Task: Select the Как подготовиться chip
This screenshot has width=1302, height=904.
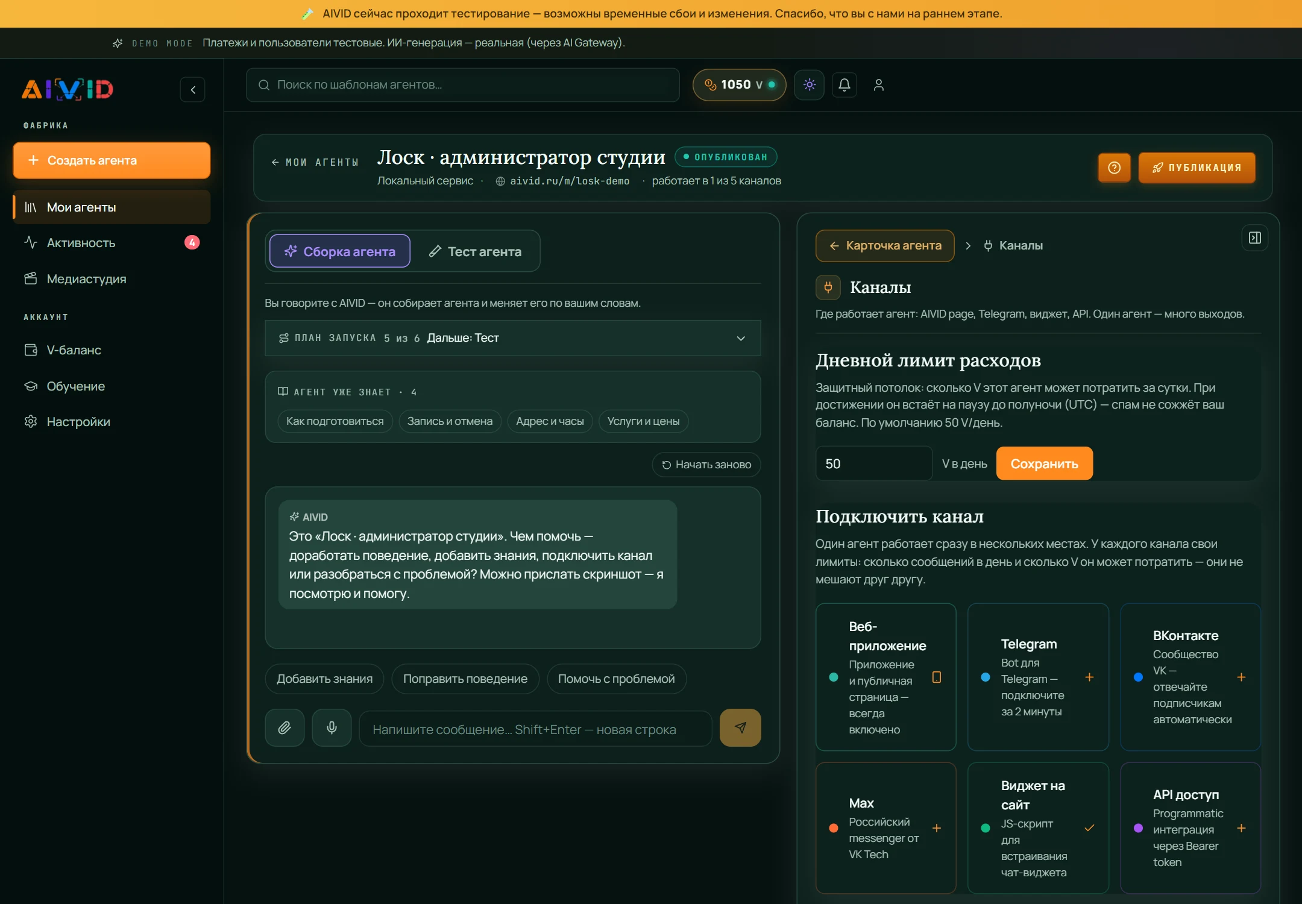Action: 335,421
